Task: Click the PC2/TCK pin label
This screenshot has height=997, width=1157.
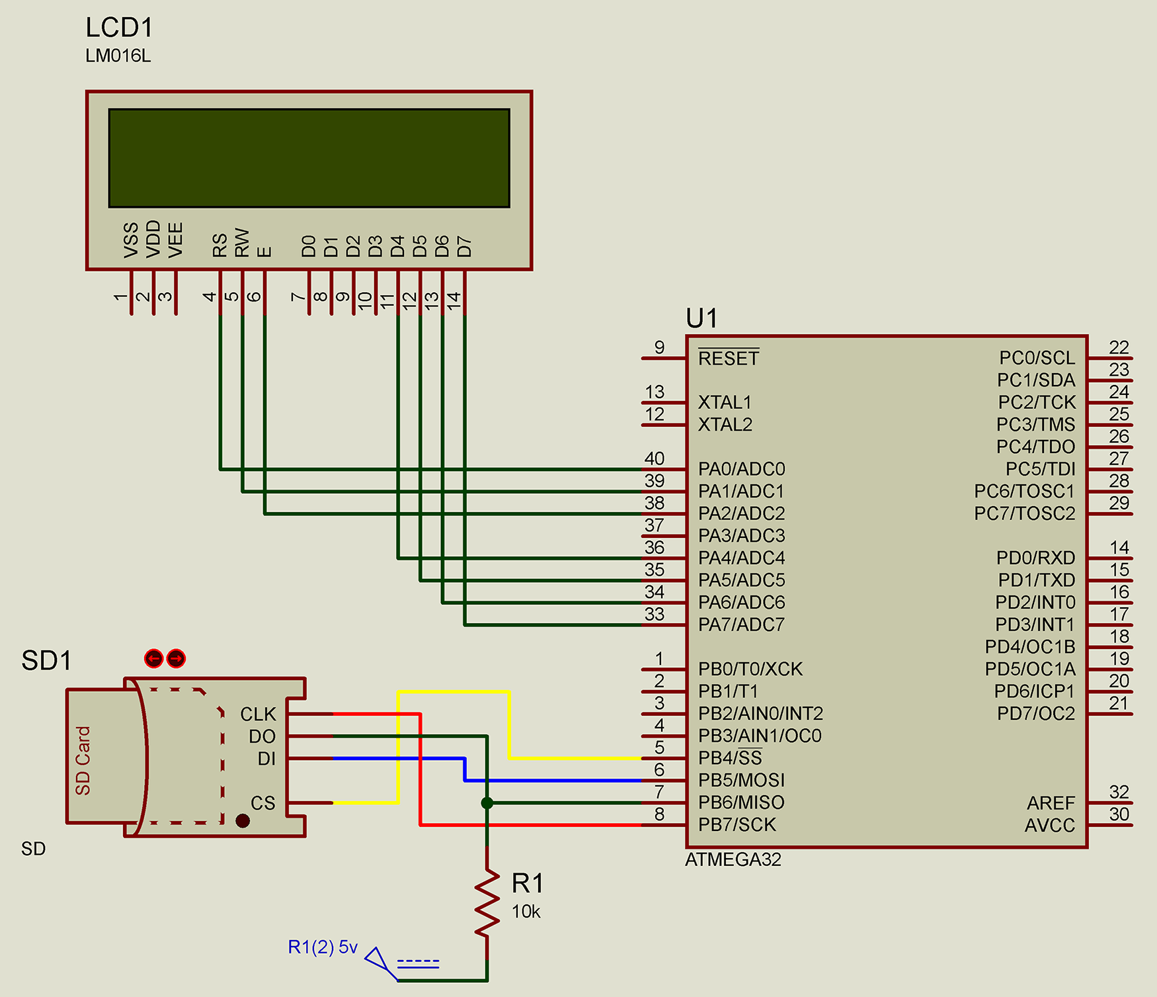Action: click(1037, 402)
